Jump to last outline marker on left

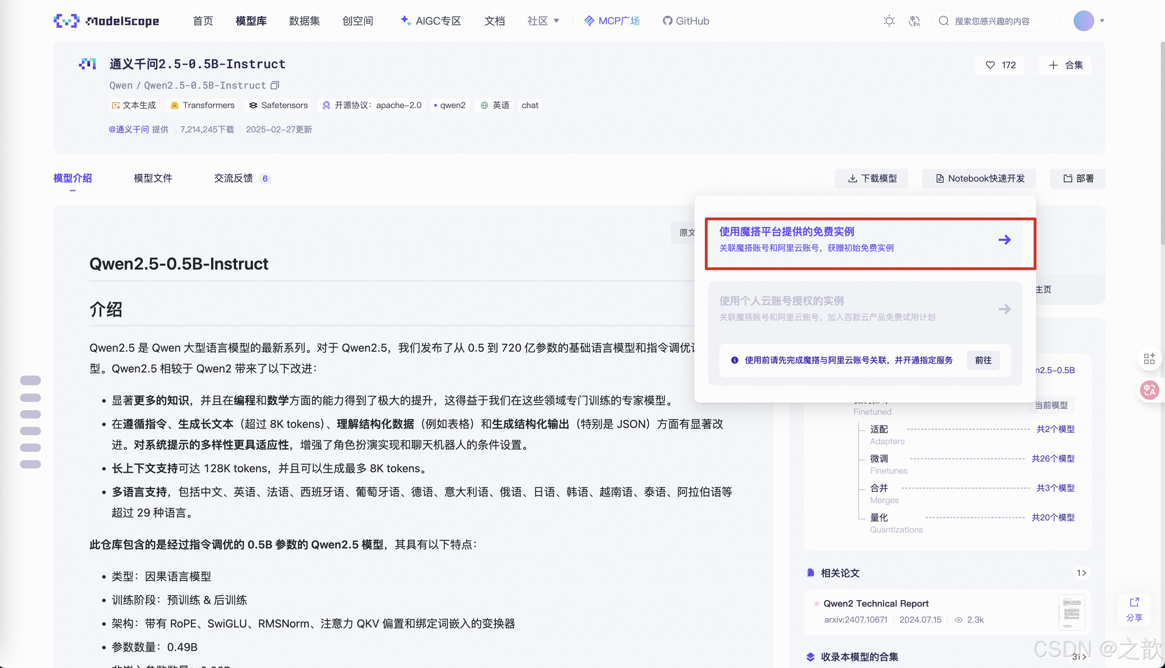[30, 464]
